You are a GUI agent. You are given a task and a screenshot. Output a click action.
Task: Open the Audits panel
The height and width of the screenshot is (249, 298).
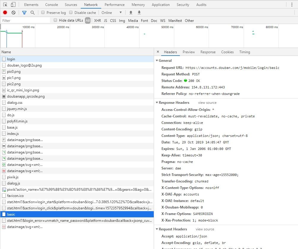(201, 4)
